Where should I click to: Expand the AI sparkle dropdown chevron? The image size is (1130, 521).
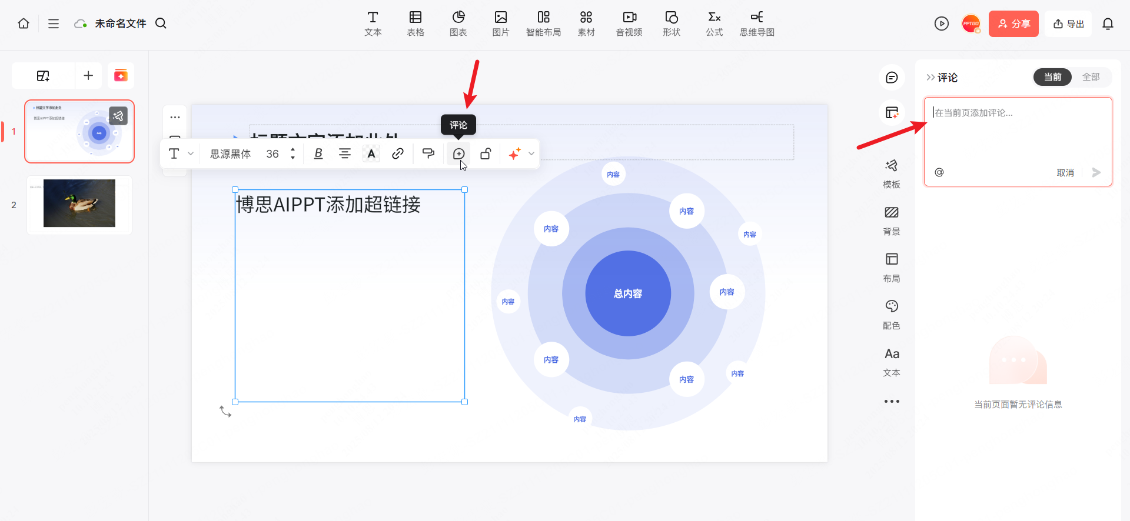point(531,153)
